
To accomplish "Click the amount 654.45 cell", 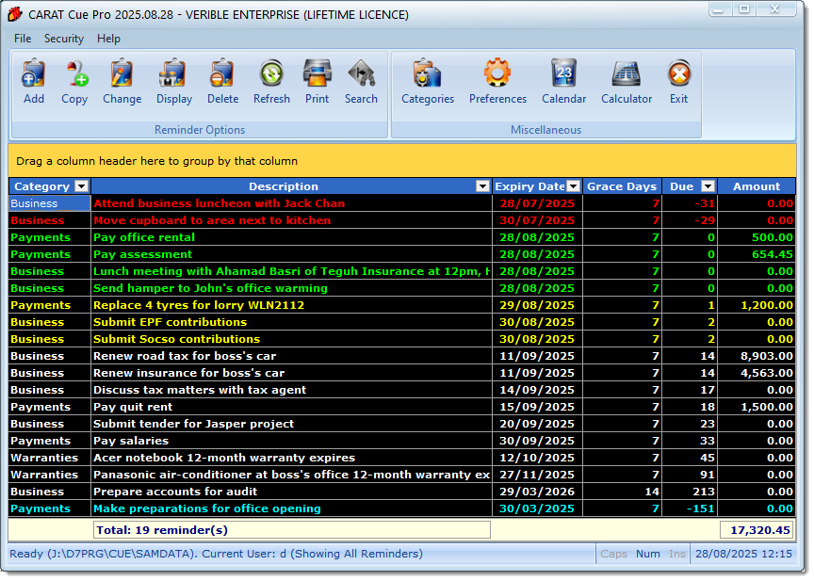I will (x=757, y=254).
